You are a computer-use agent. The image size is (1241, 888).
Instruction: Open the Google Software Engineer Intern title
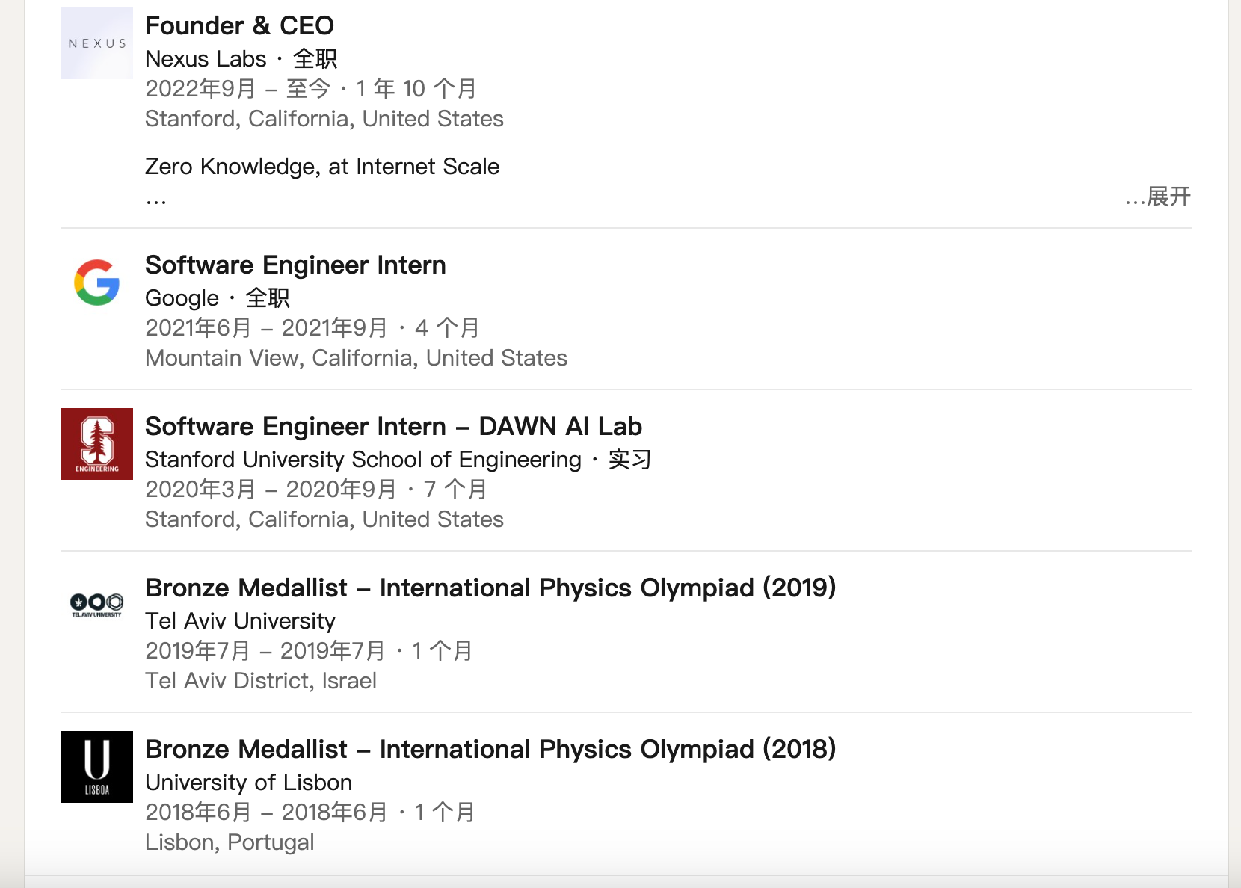tap(295, 265)
